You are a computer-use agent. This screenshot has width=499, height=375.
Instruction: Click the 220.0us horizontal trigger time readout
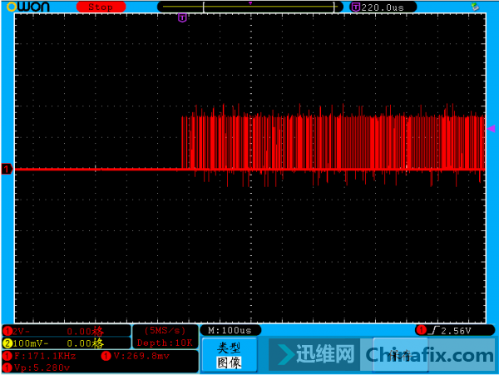pyautogui.click(x=383, y=7)
